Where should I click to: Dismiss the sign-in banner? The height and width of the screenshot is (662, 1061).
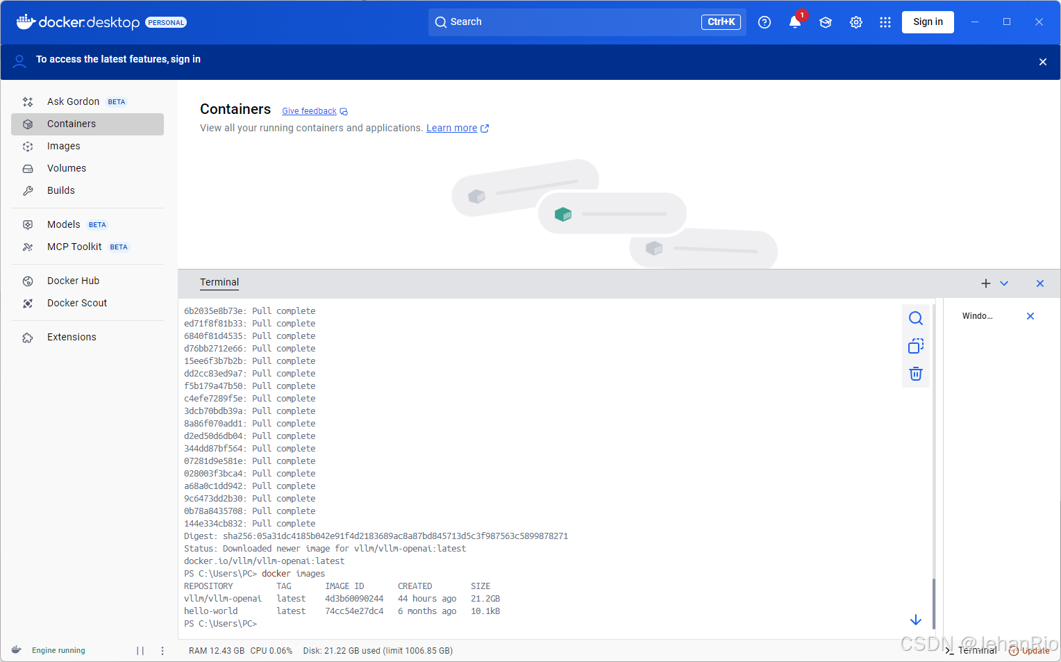click(1042, 62)
